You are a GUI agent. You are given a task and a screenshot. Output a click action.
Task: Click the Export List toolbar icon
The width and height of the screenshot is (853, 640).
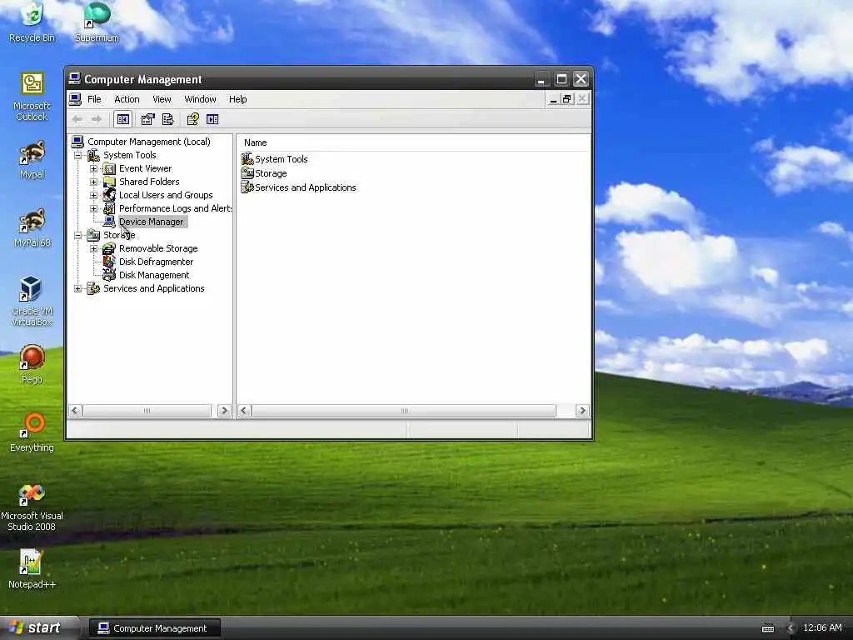[x=168, y=119]
